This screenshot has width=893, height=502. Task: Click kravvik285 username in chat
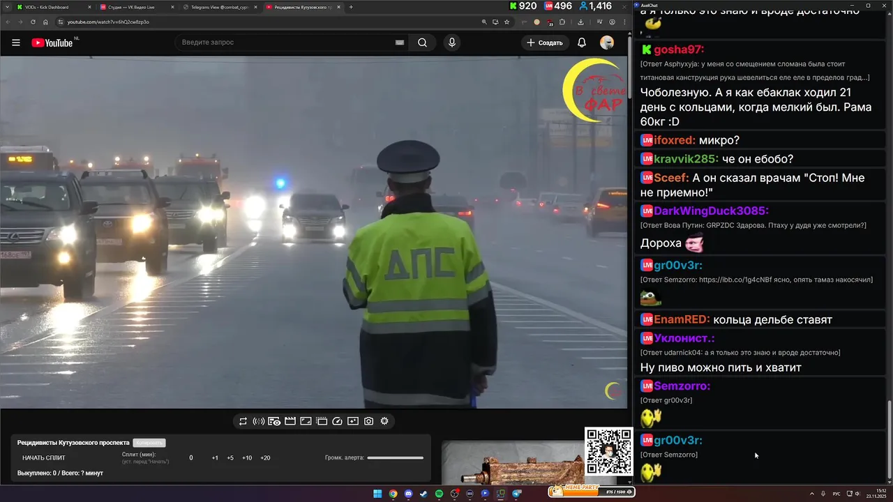[686, 159]
